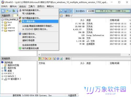
Task: Expand the CD 驱动器(E:) node
Action: coord(2,79)
